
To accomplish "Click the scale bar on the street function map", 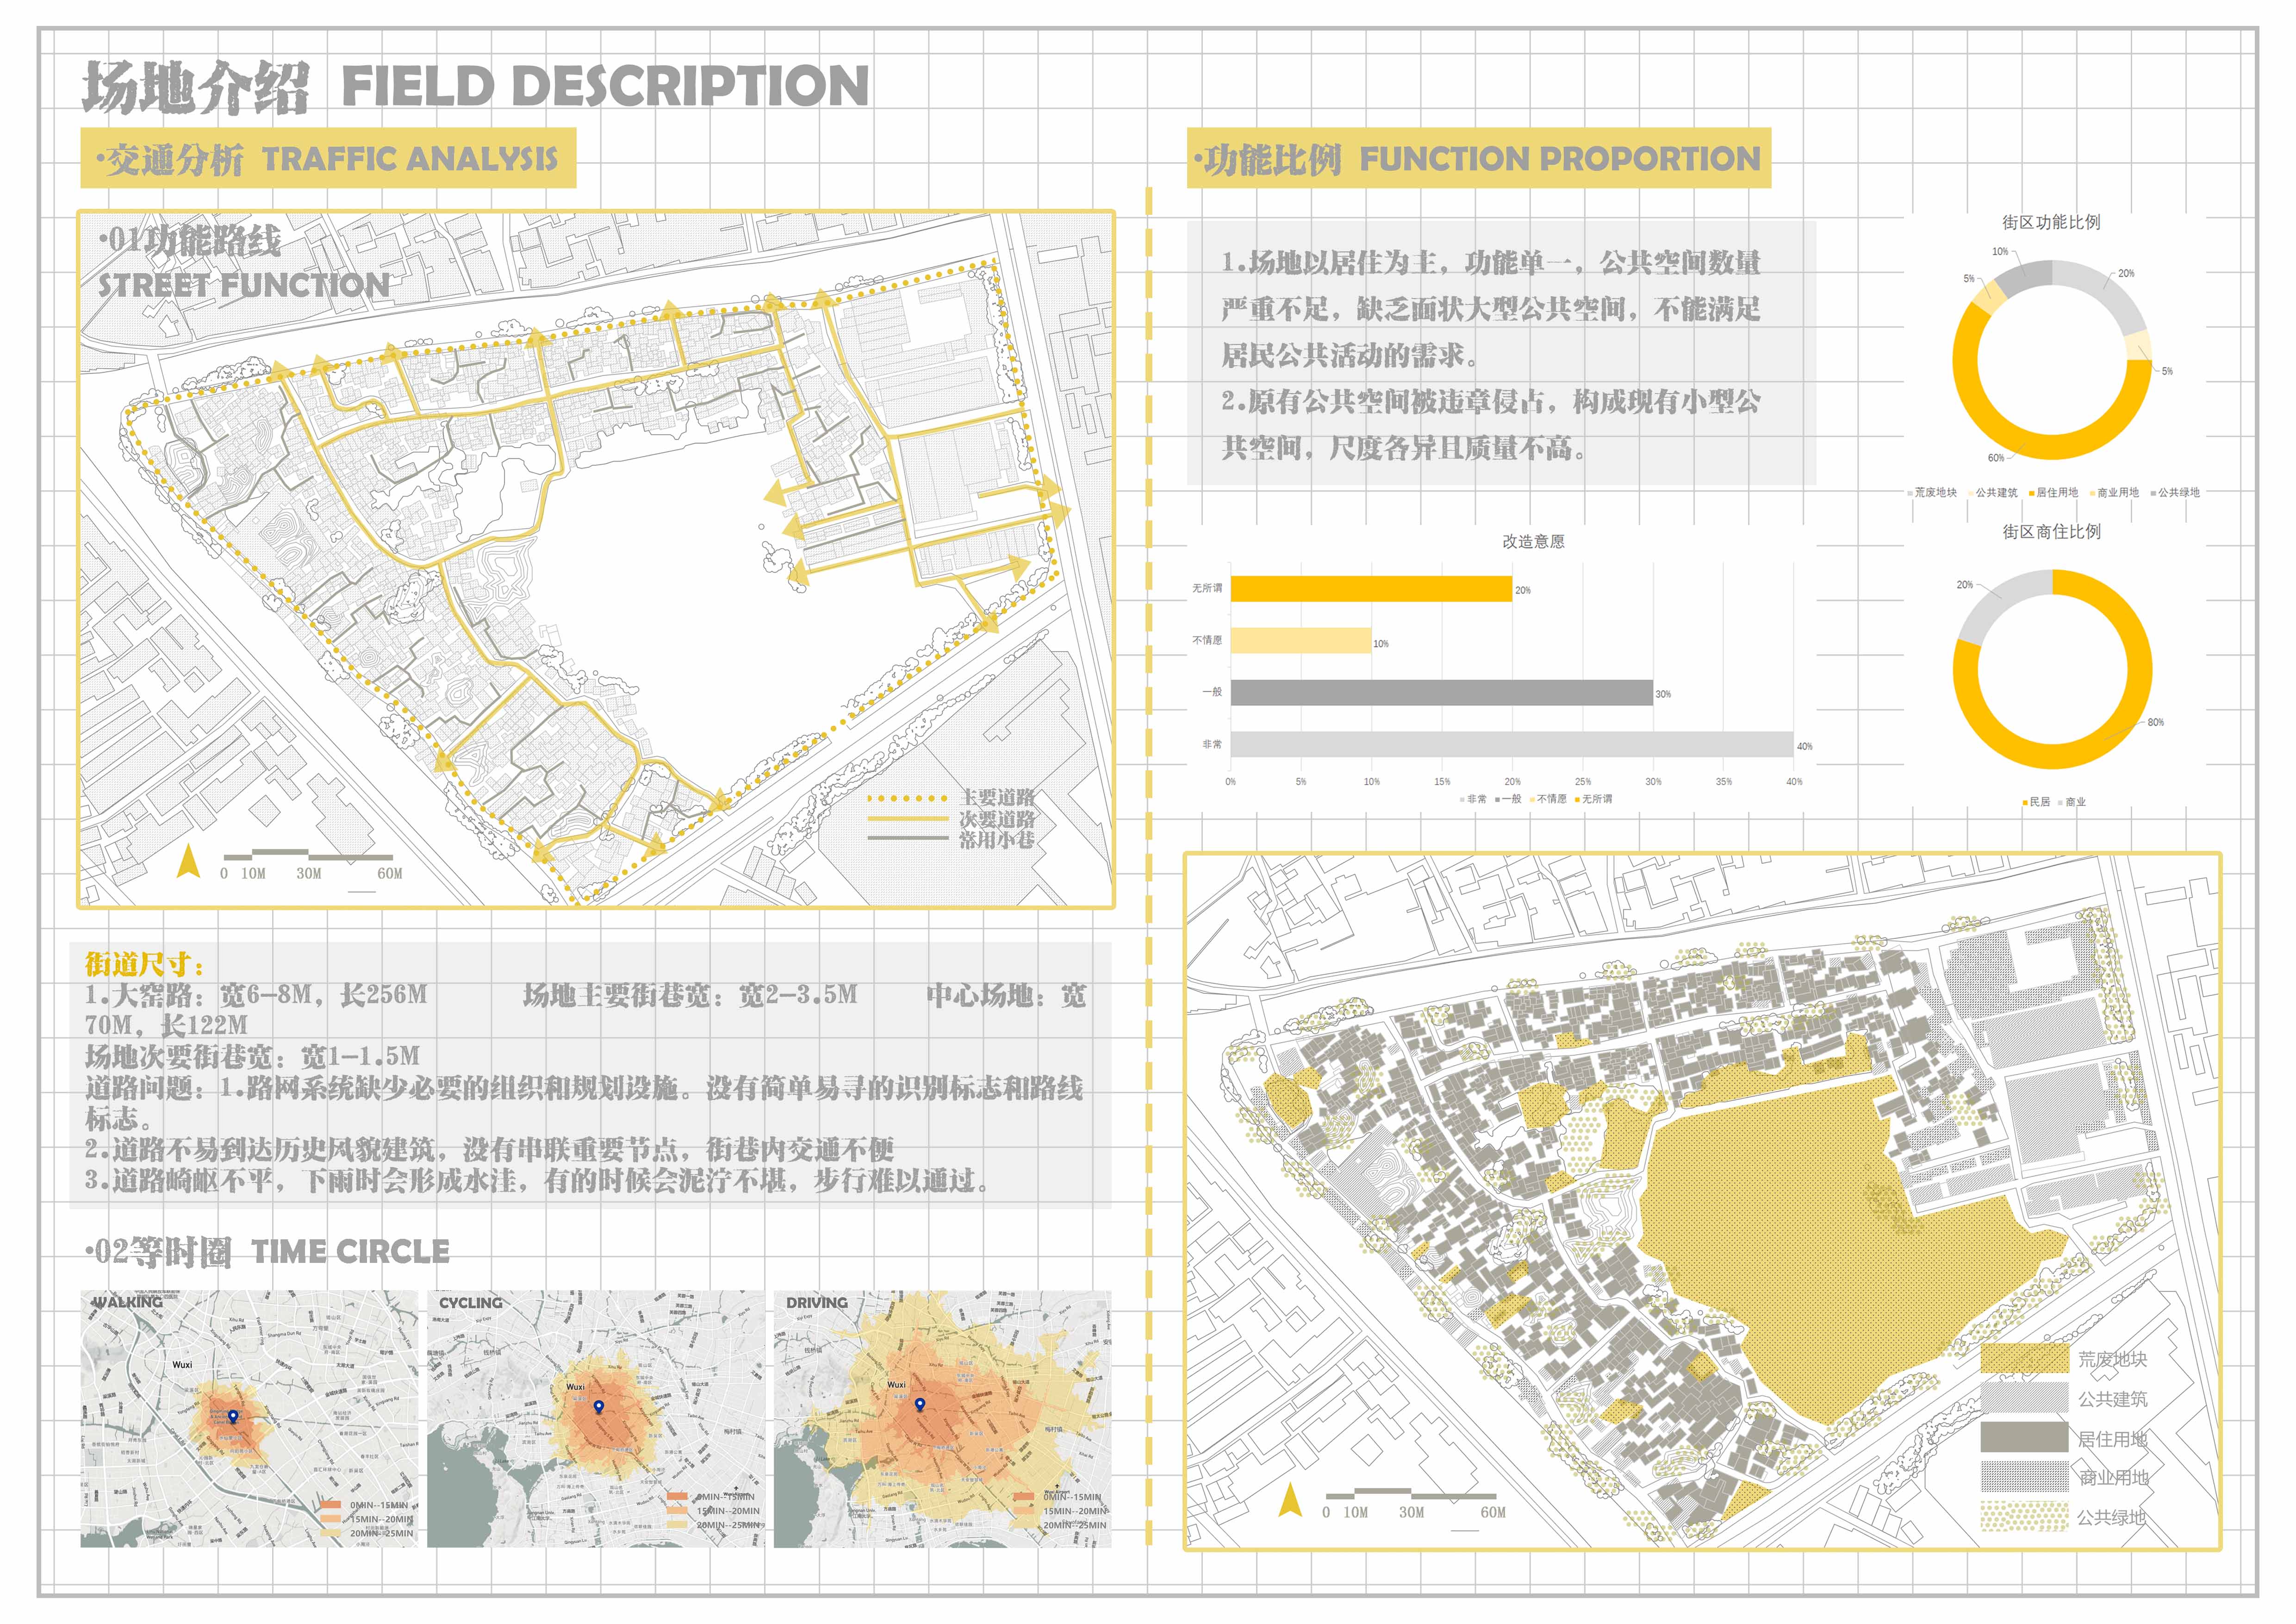I will tap(308, 856).
